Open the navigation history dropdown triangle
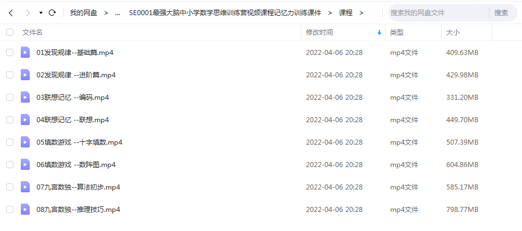The image size is (522, 231). (x=41, y=13)
